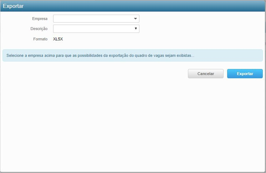The width and height of the screenshot is (266, 173).
Task: Expand the Descrição dropdown arrow
Action: (135, 29)
